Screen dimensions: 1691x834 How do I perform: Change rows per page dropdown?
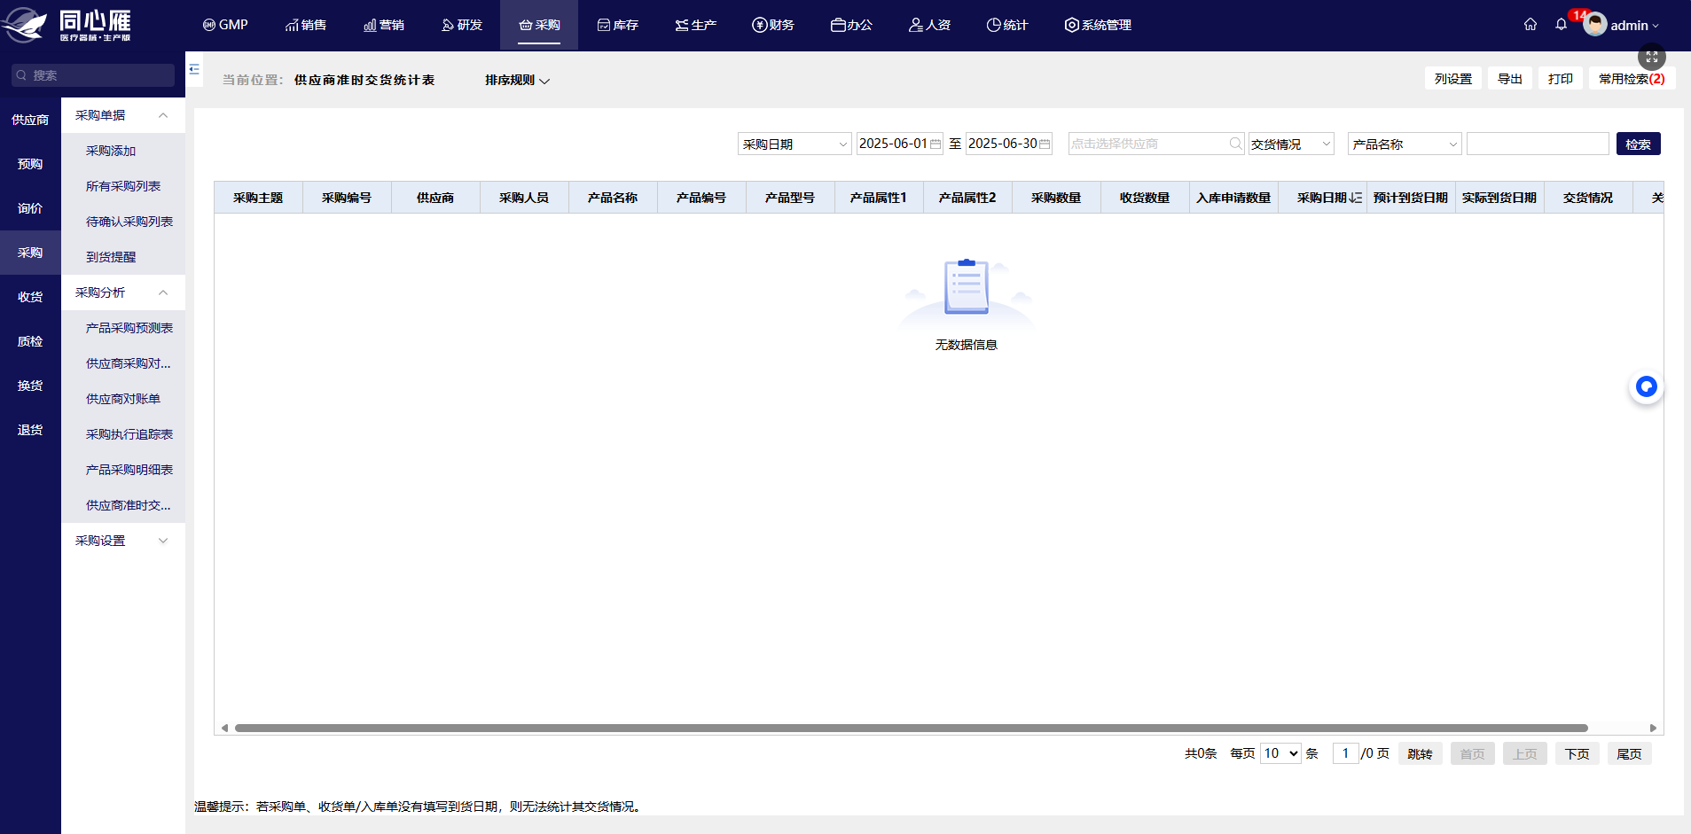coord(1280,753)
